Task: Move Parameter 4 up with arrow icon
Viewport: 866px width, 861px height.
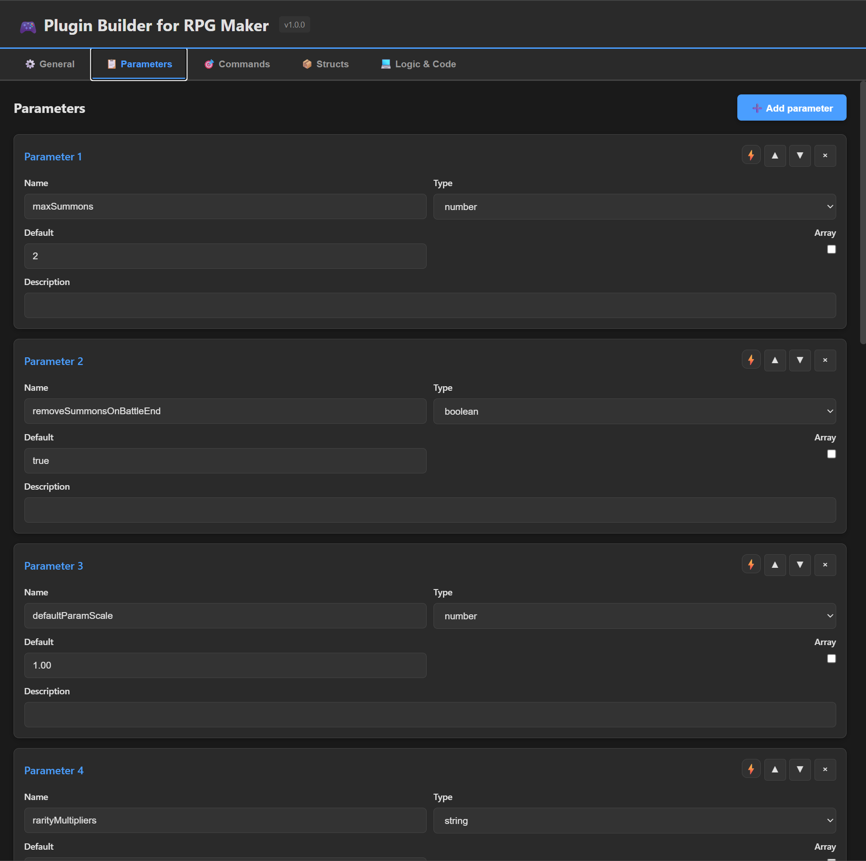Action: click(775, 769)
